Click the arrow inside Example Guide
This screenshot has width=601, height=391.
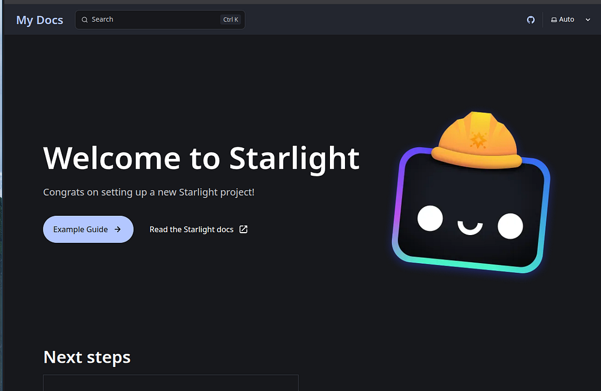tap(118, 229)
